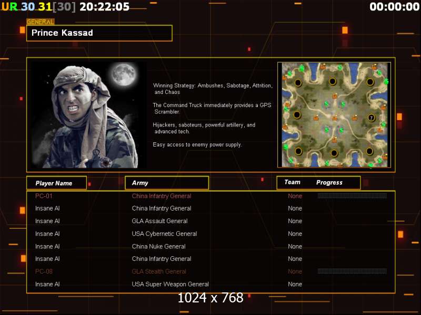
Task: Click the Winning Strategy description line
Action: [x=213, y=89]
